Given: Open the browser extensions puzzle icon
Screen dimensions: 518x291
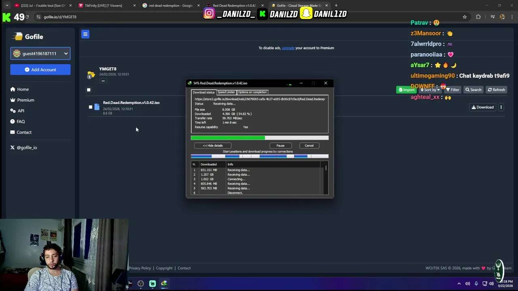Looking at the screenshot, I should [x=478, y=17].
